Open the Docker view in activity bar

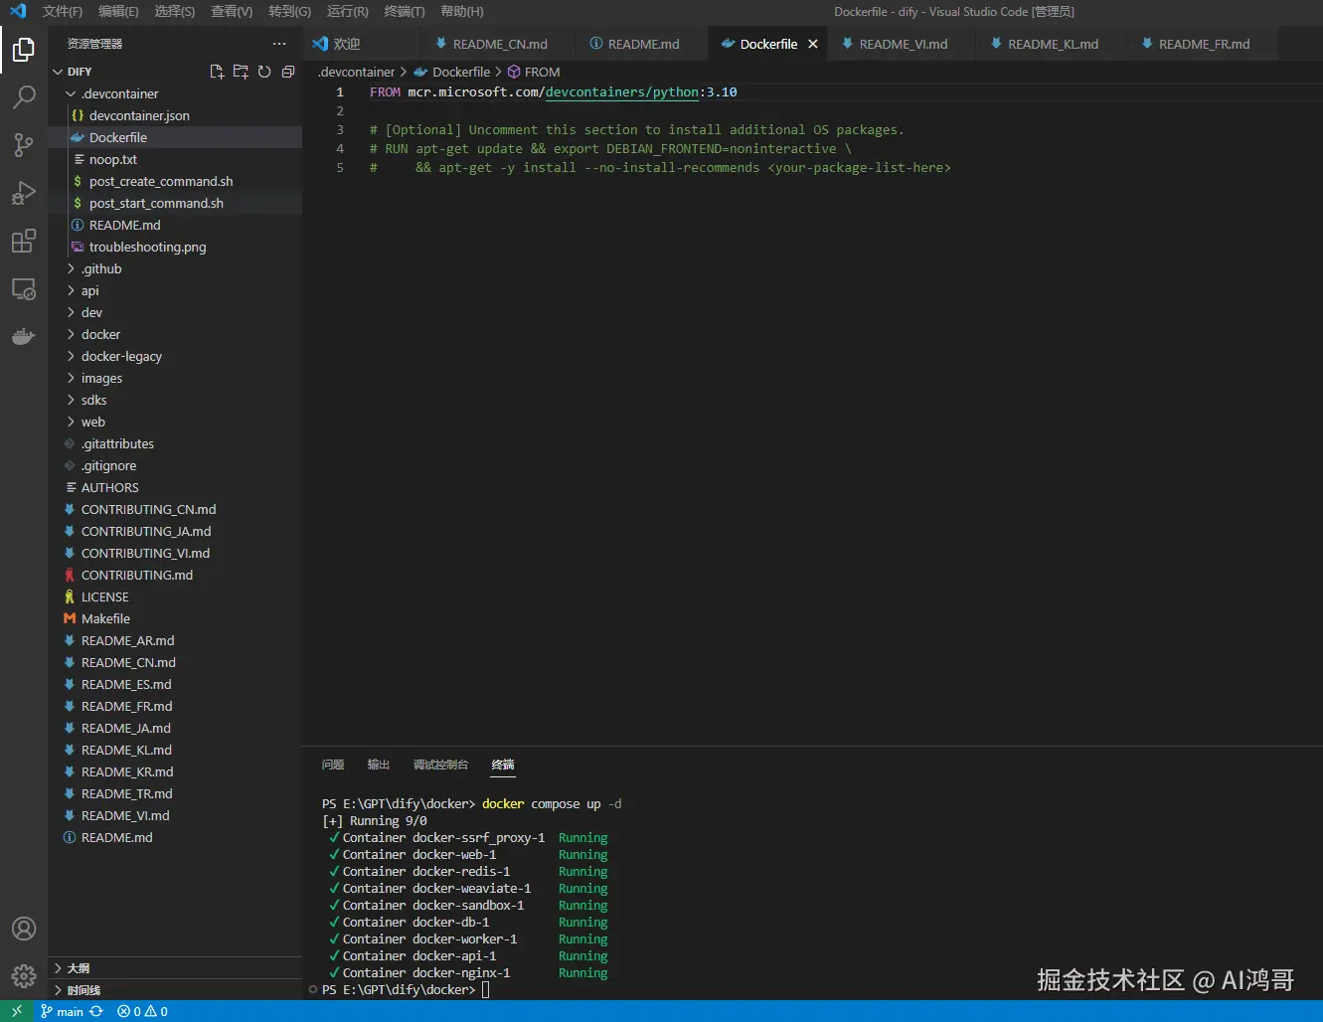pos(24,337)
